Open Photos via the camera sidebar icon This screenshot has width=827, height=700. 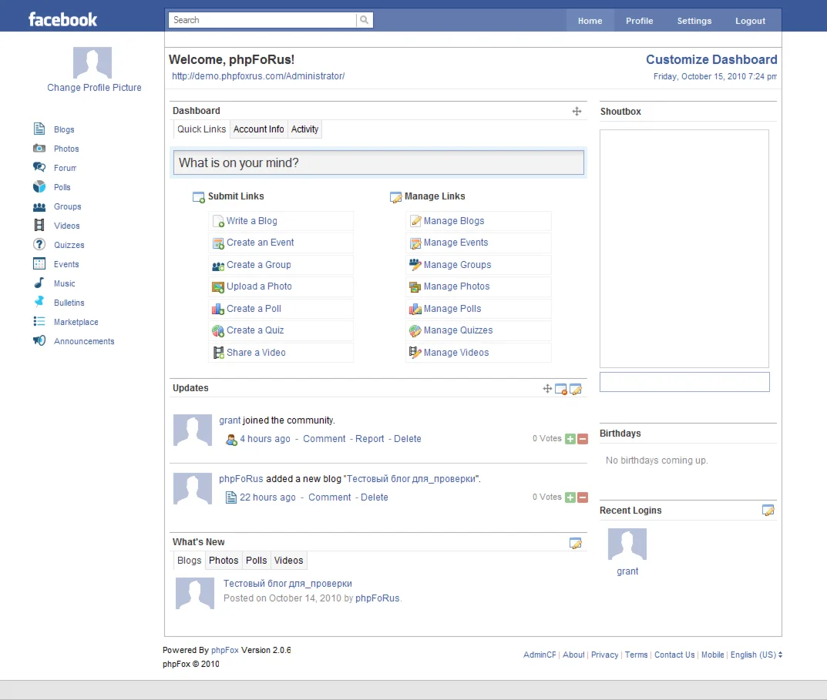[x=39, y=148]
